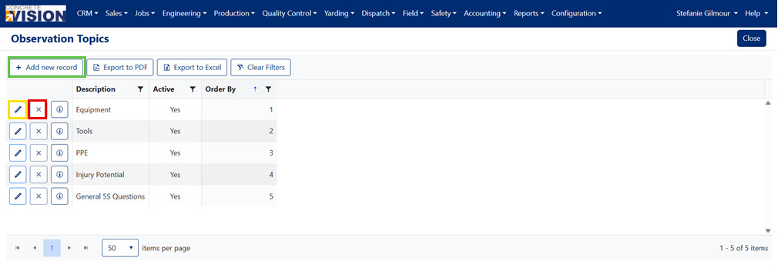Delete the Injury Potential row
This screenshot has width=778, height=278.
39,175
